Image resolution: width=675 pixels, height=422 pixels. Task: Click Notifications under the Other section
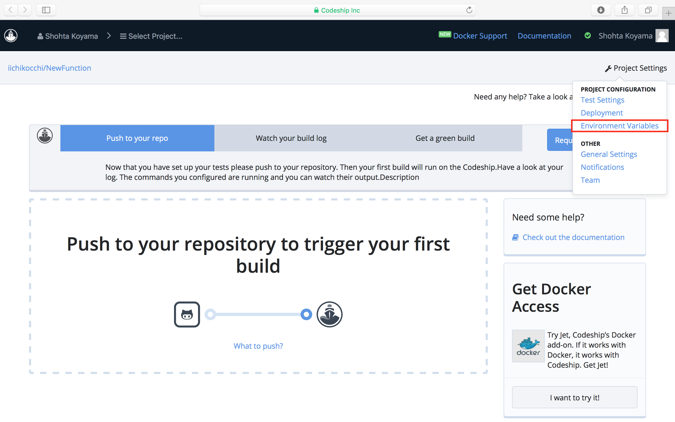click(602, 167)
